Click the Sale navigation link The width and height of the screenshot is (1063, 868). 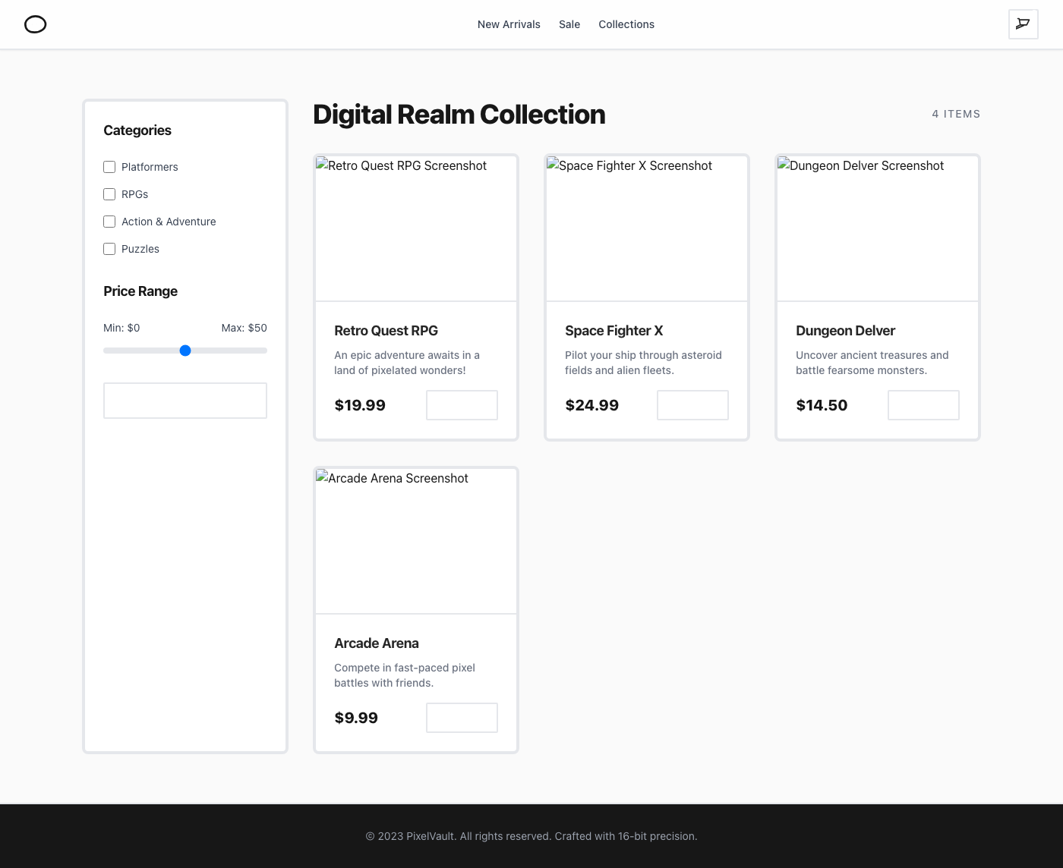[569, 24]
